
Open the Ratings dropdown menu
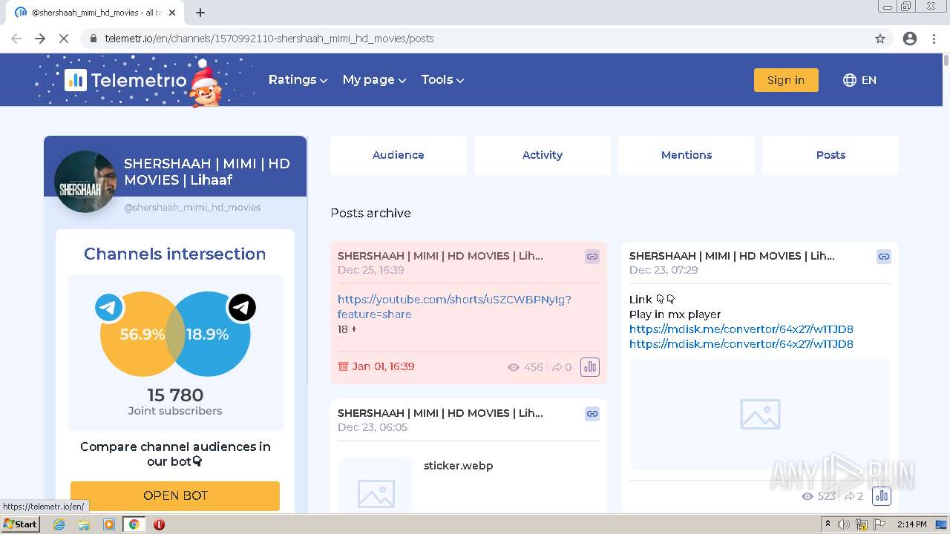(298, 80)
